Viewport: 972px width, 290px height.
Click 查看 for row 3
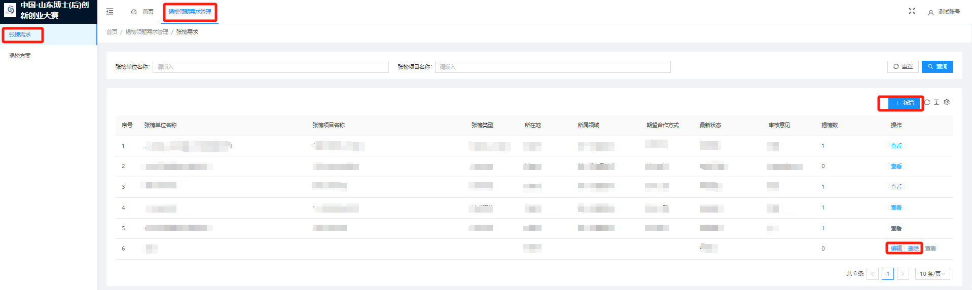[x=896, y=187]
